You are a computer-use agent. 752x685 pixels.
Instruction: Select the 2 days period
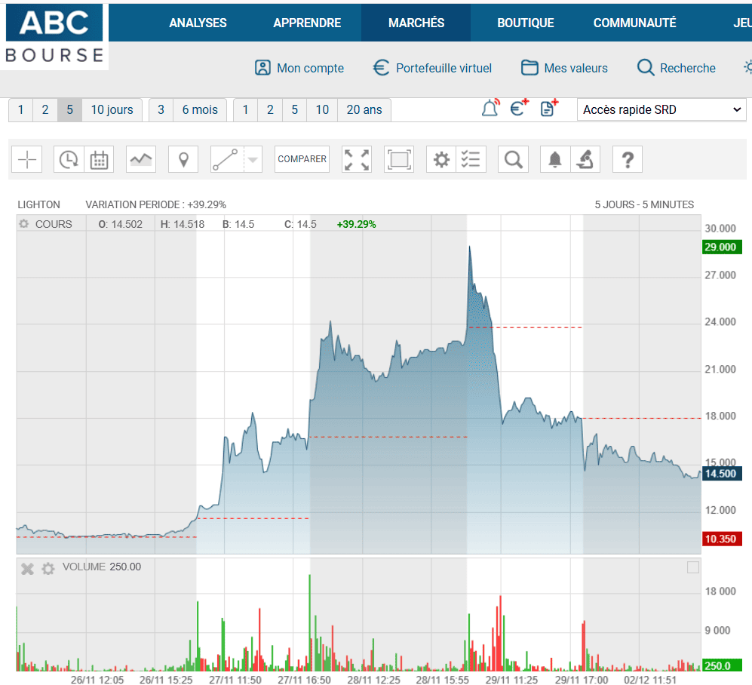45,110
